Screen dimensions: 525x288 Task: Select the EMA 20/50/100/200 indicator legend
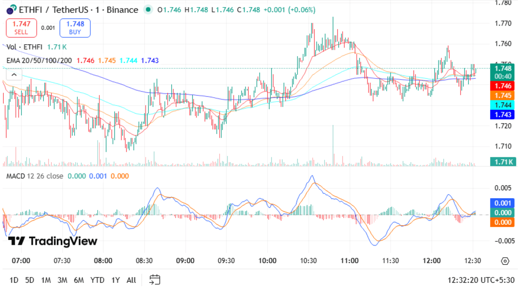[39, 60]
